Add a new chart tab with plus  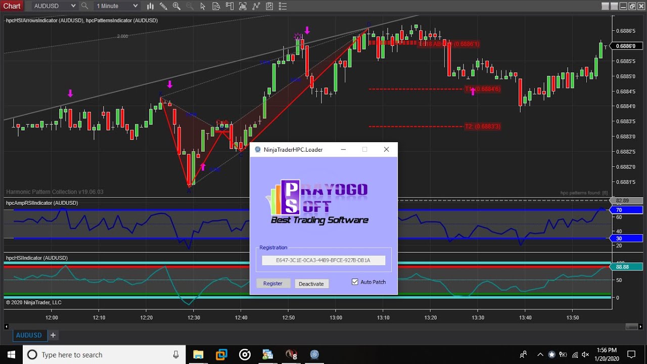click(53, 335)
